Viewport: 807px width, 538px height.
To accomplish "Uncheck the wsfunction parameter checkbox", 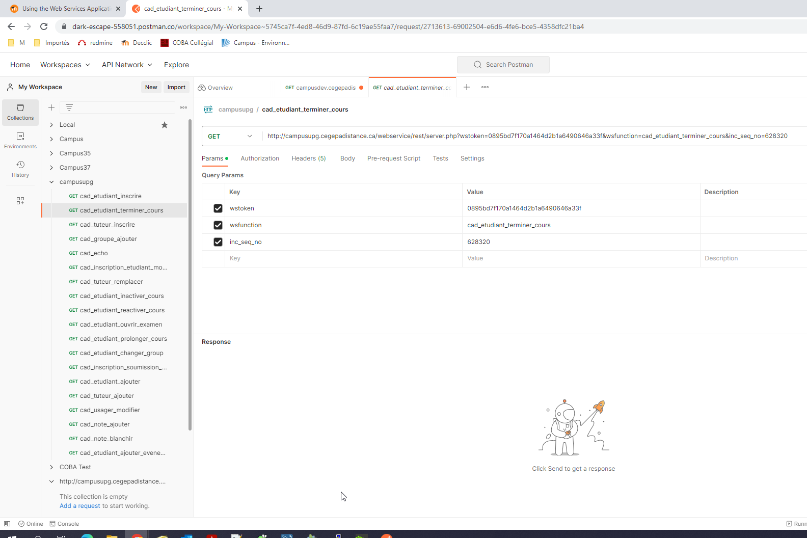I will click(x=218, y=225).
